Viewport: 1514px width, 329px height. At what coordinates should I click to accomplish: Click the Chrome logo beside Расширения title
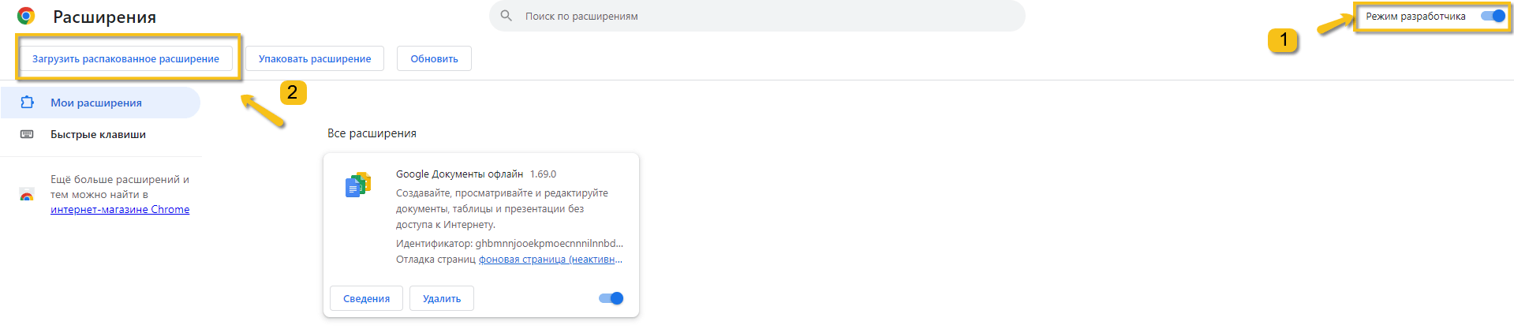26,16
